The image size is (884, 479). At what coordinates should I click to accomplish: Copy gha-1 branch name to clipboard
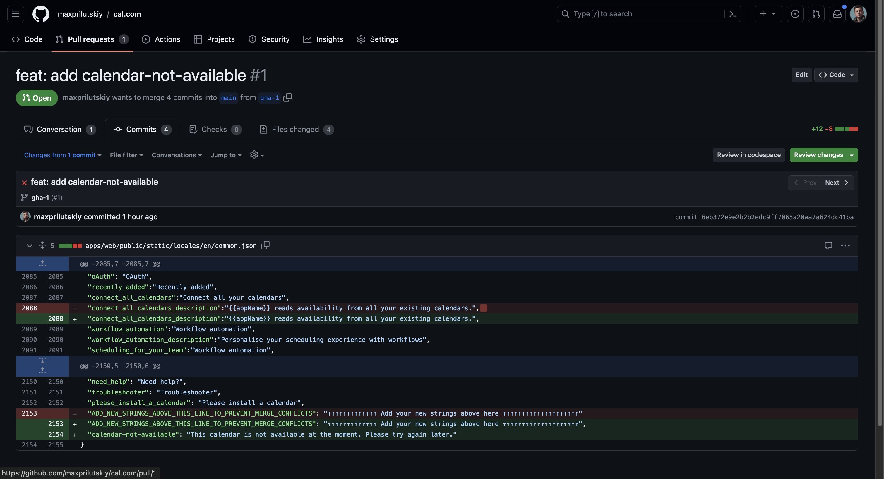[x=287, y=97]
